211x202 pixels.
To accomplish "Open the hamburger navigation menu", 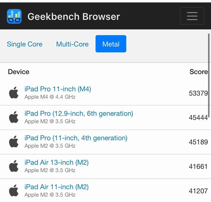I will click(x=192, y=16).
